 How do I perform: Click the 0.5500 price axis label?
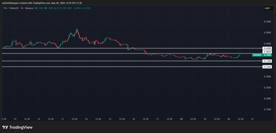click(267, 21)
